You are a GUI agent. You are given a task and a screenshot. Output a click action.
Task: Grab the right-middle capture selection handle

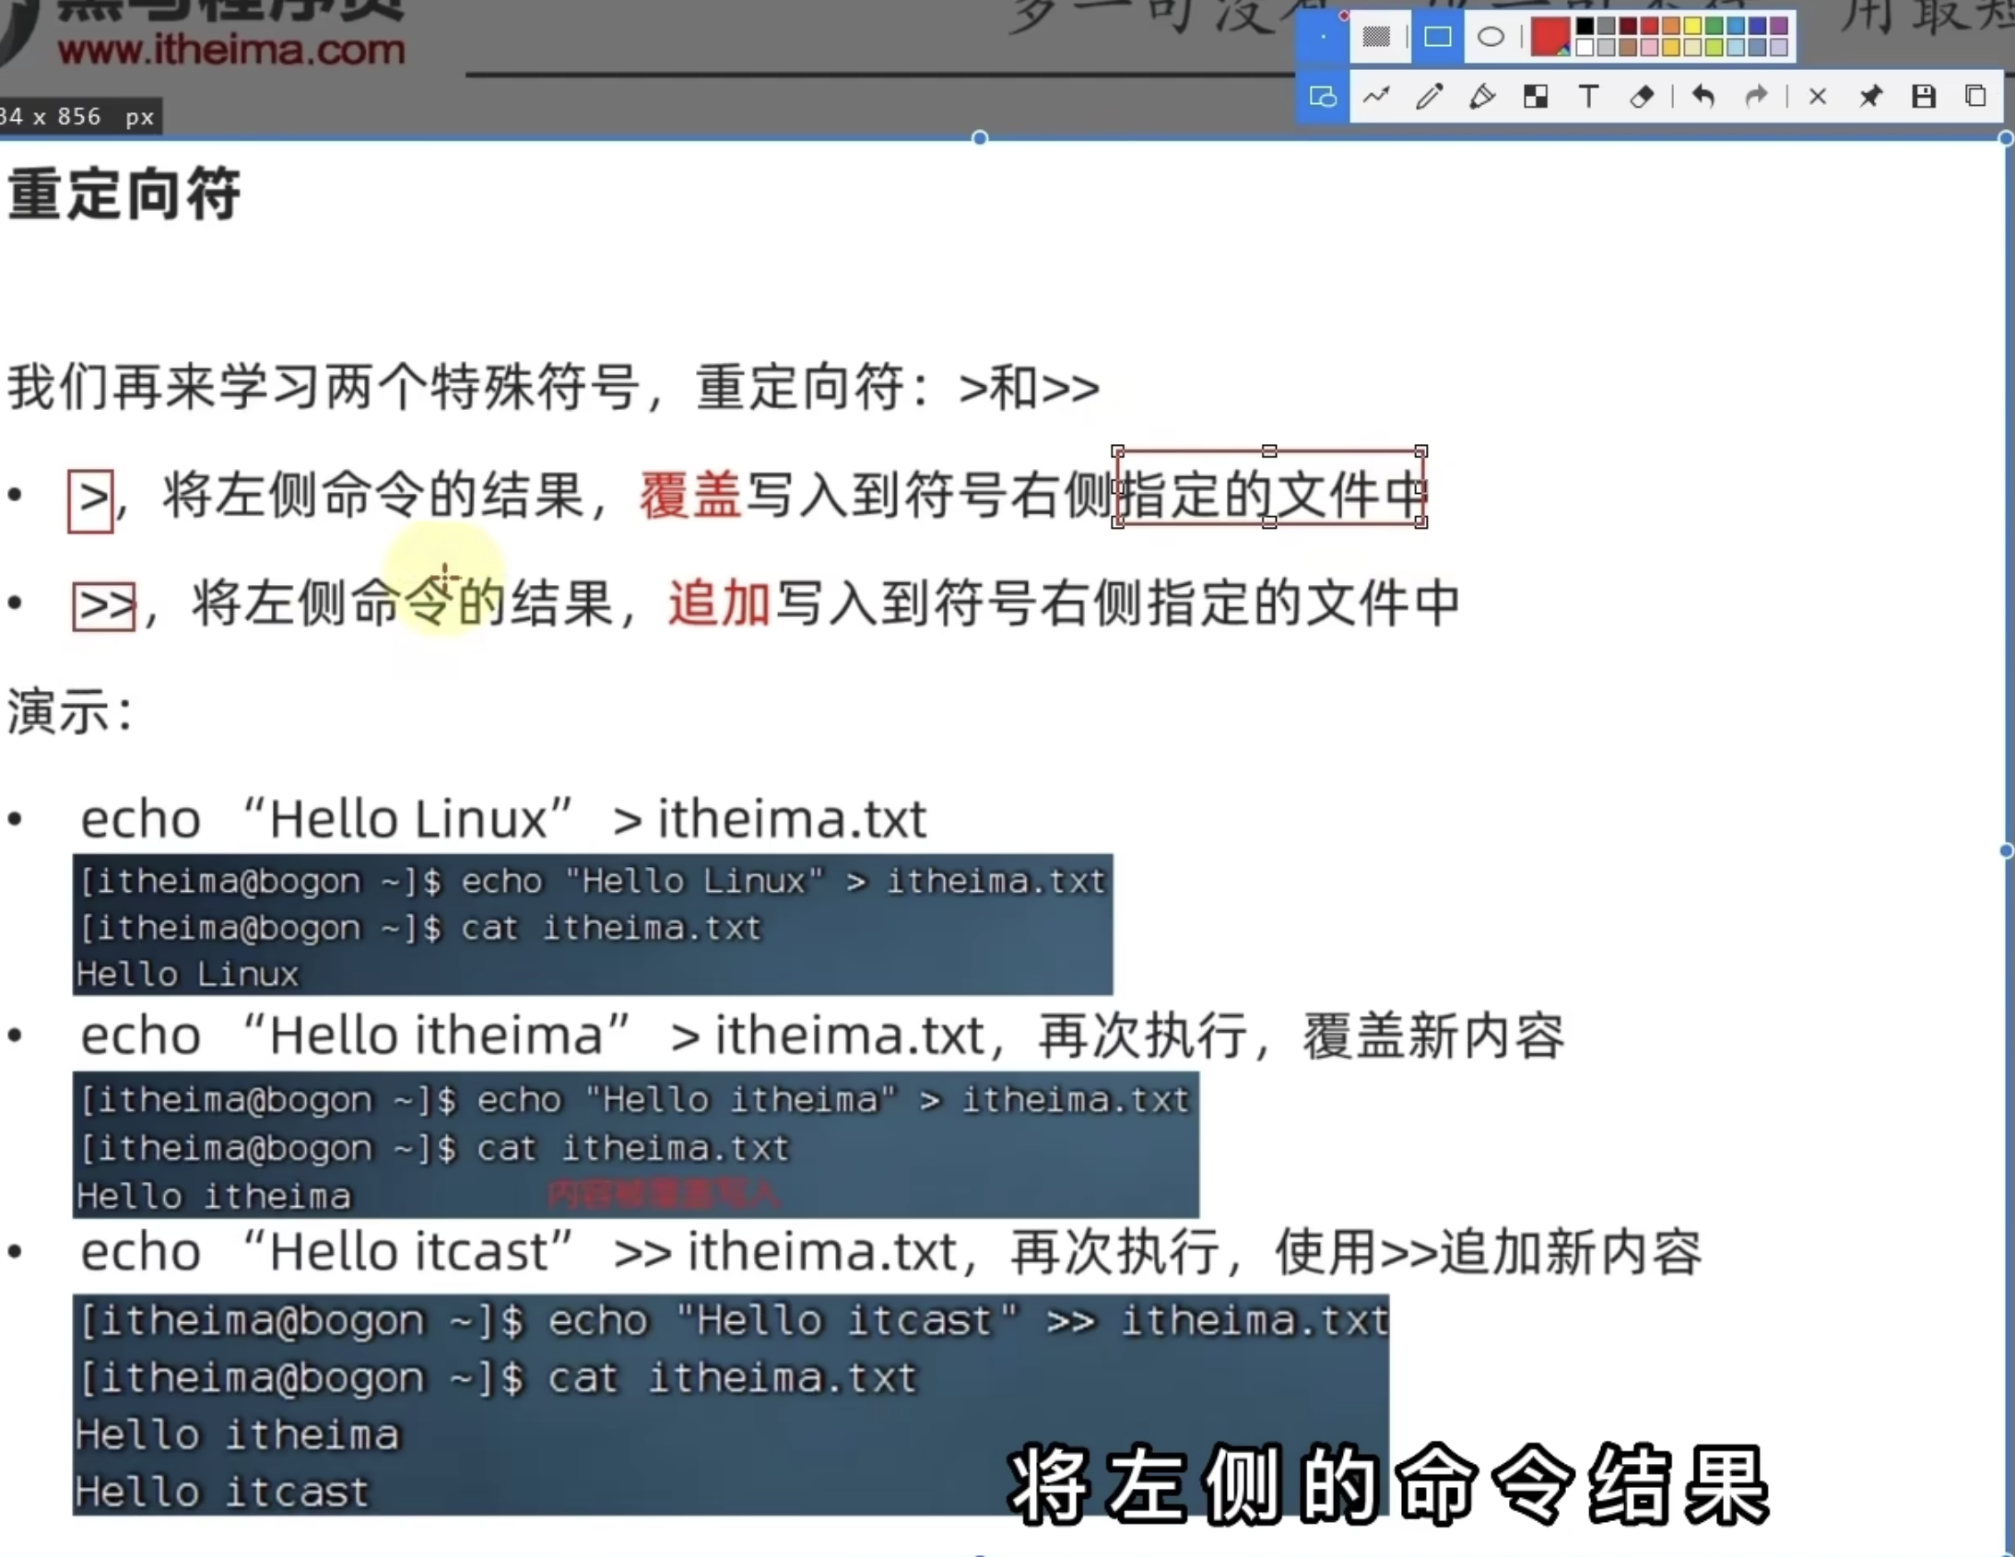[2007, 850]
